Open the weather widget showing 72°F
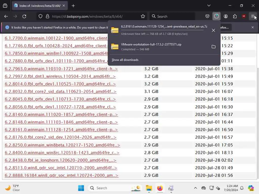The image size is (259, 194). [x=13, y=188]
